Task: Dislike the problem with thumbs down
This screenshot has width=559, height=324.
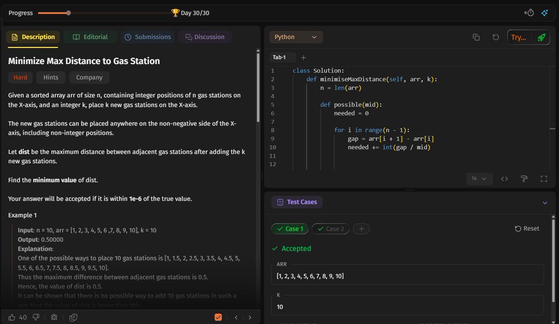Action: (x=36, y=317)
